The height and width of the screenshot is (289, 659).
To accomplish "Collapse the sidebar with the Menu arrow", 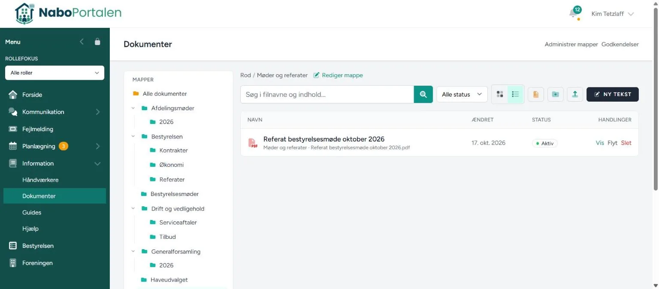I will tap(82, 42).
